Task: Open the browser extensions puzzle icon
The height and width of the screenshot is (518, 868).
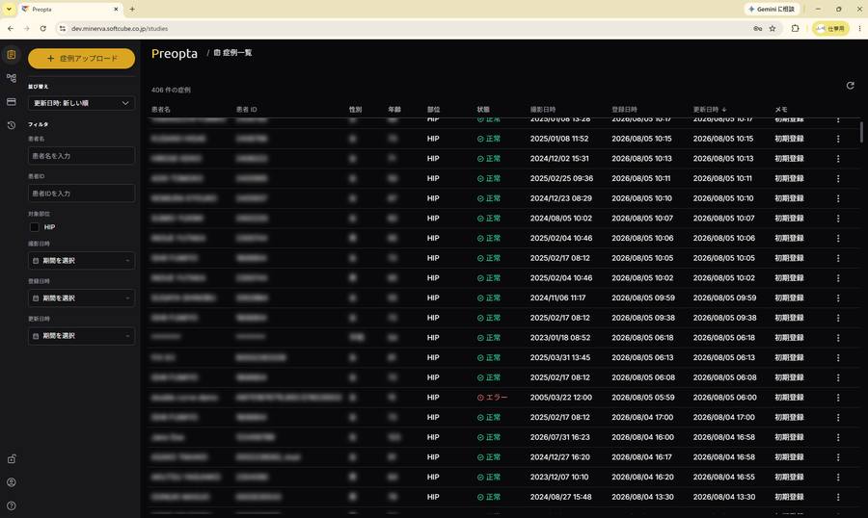Action: click(795, 28)
